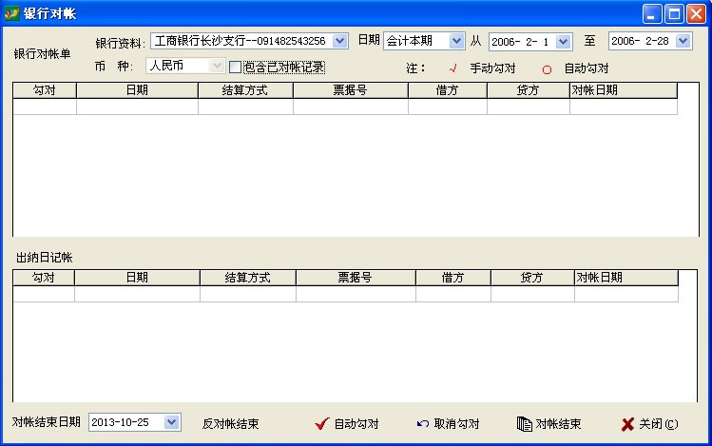Open the end date 2006-2-28 picker
This screenshot has width=712, height=446.
[686, 41]
